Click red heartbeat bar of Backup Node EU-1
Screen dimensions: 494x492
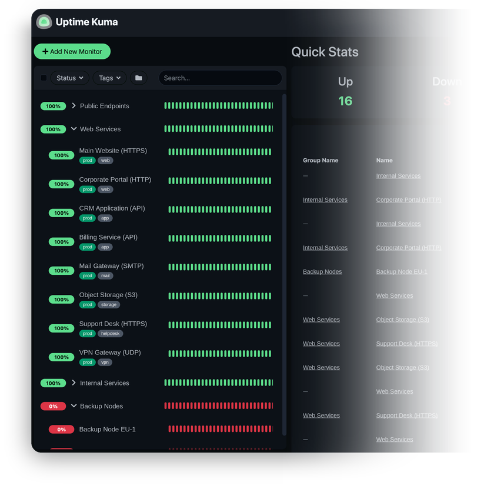(220, 429)
